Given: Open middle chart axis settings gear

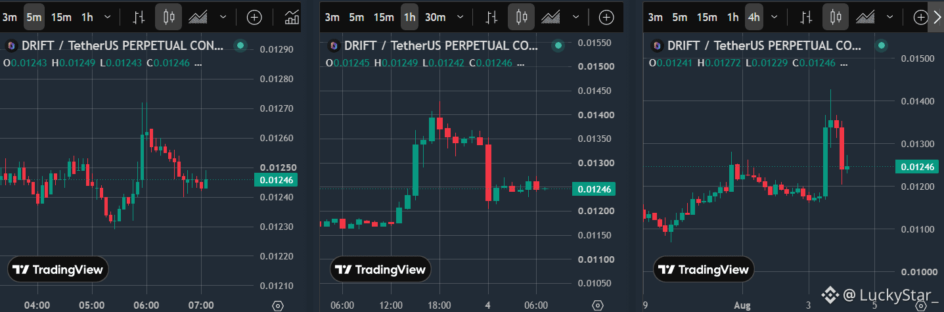Looking at the screenshot, I should click(x=597, y=305).
